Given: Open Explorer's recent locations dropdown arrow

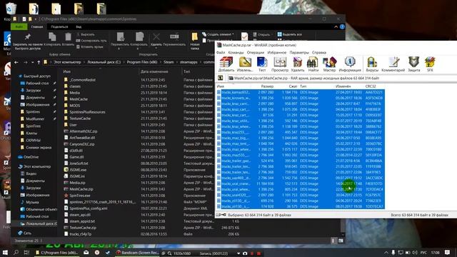Looking at the screenshot, I should [32, 62].
